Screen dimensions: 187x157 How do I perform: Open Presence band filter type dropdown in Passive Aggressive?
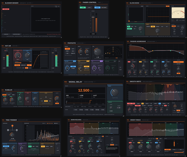point(156,62)
